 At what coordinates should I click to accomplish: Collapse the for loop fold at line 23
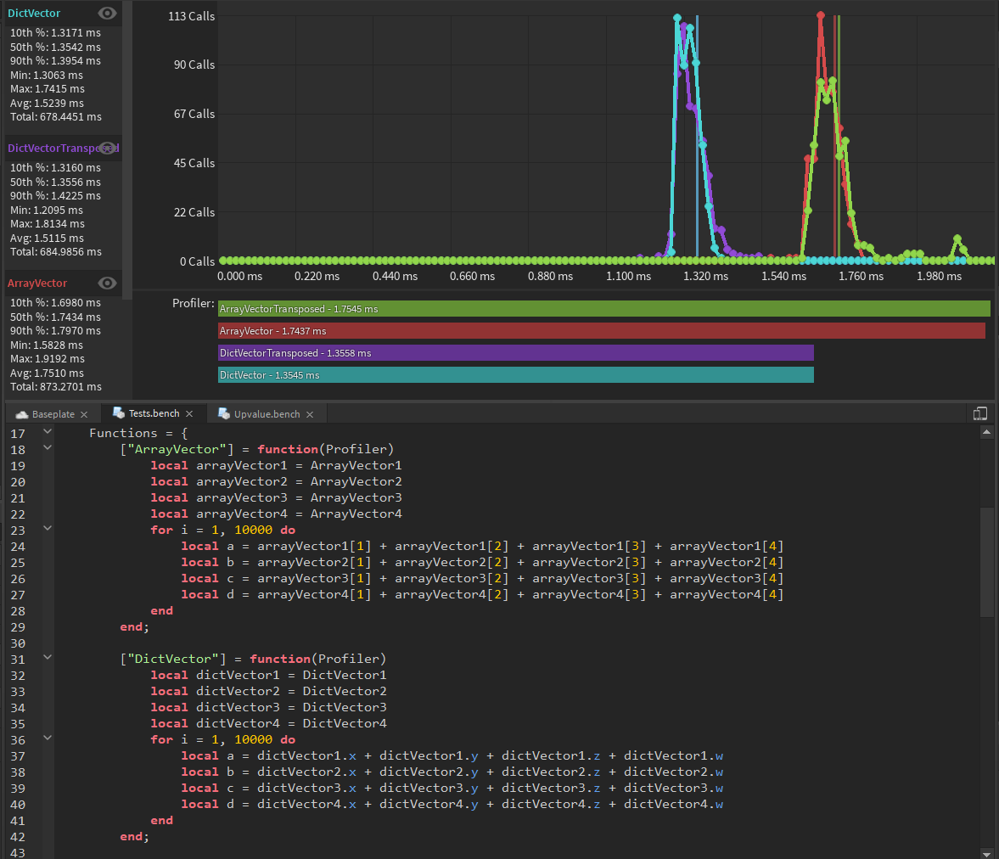coord(48,529)
